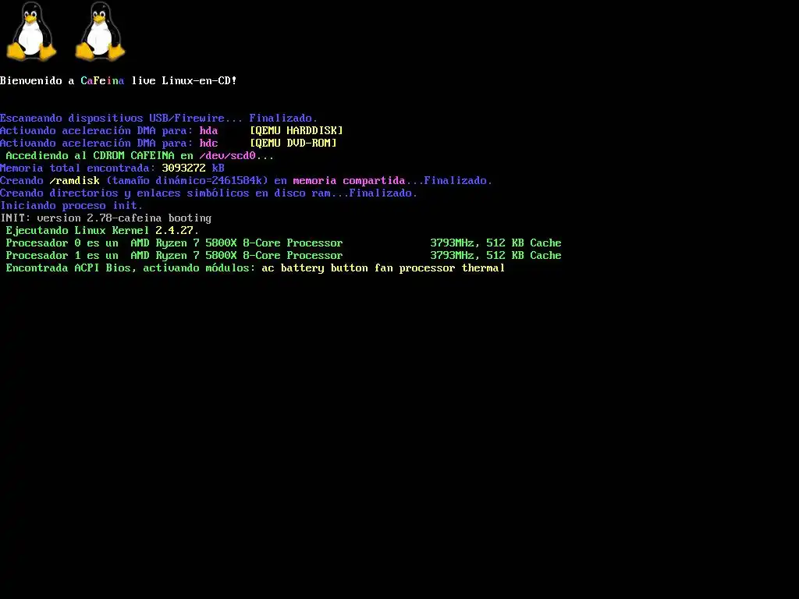The width and height of the screenshot is (799, 599).
Task: Click 'Iniciando proceso init.' line
Action: 71,205
